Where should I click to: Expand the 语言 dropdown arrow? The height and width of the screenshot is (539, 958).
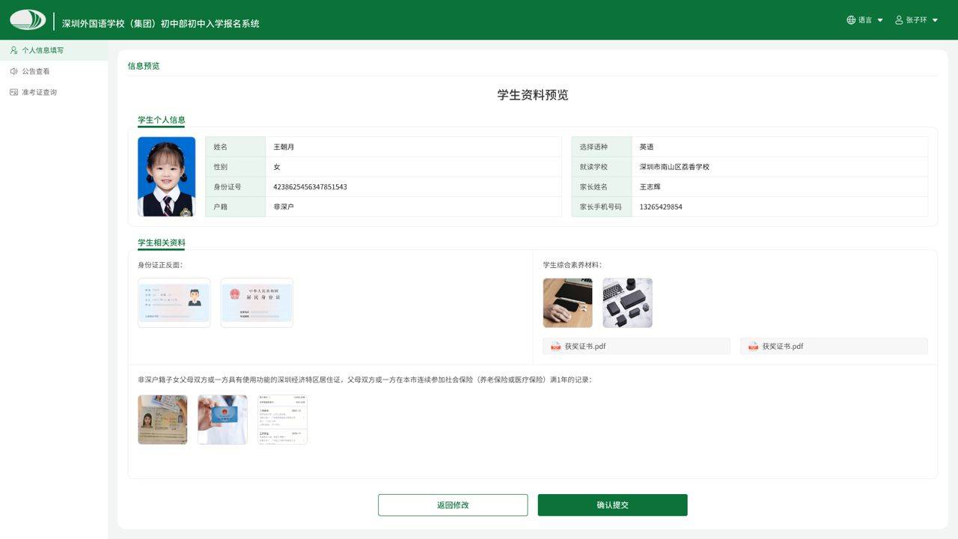click(x=880, y=20)
